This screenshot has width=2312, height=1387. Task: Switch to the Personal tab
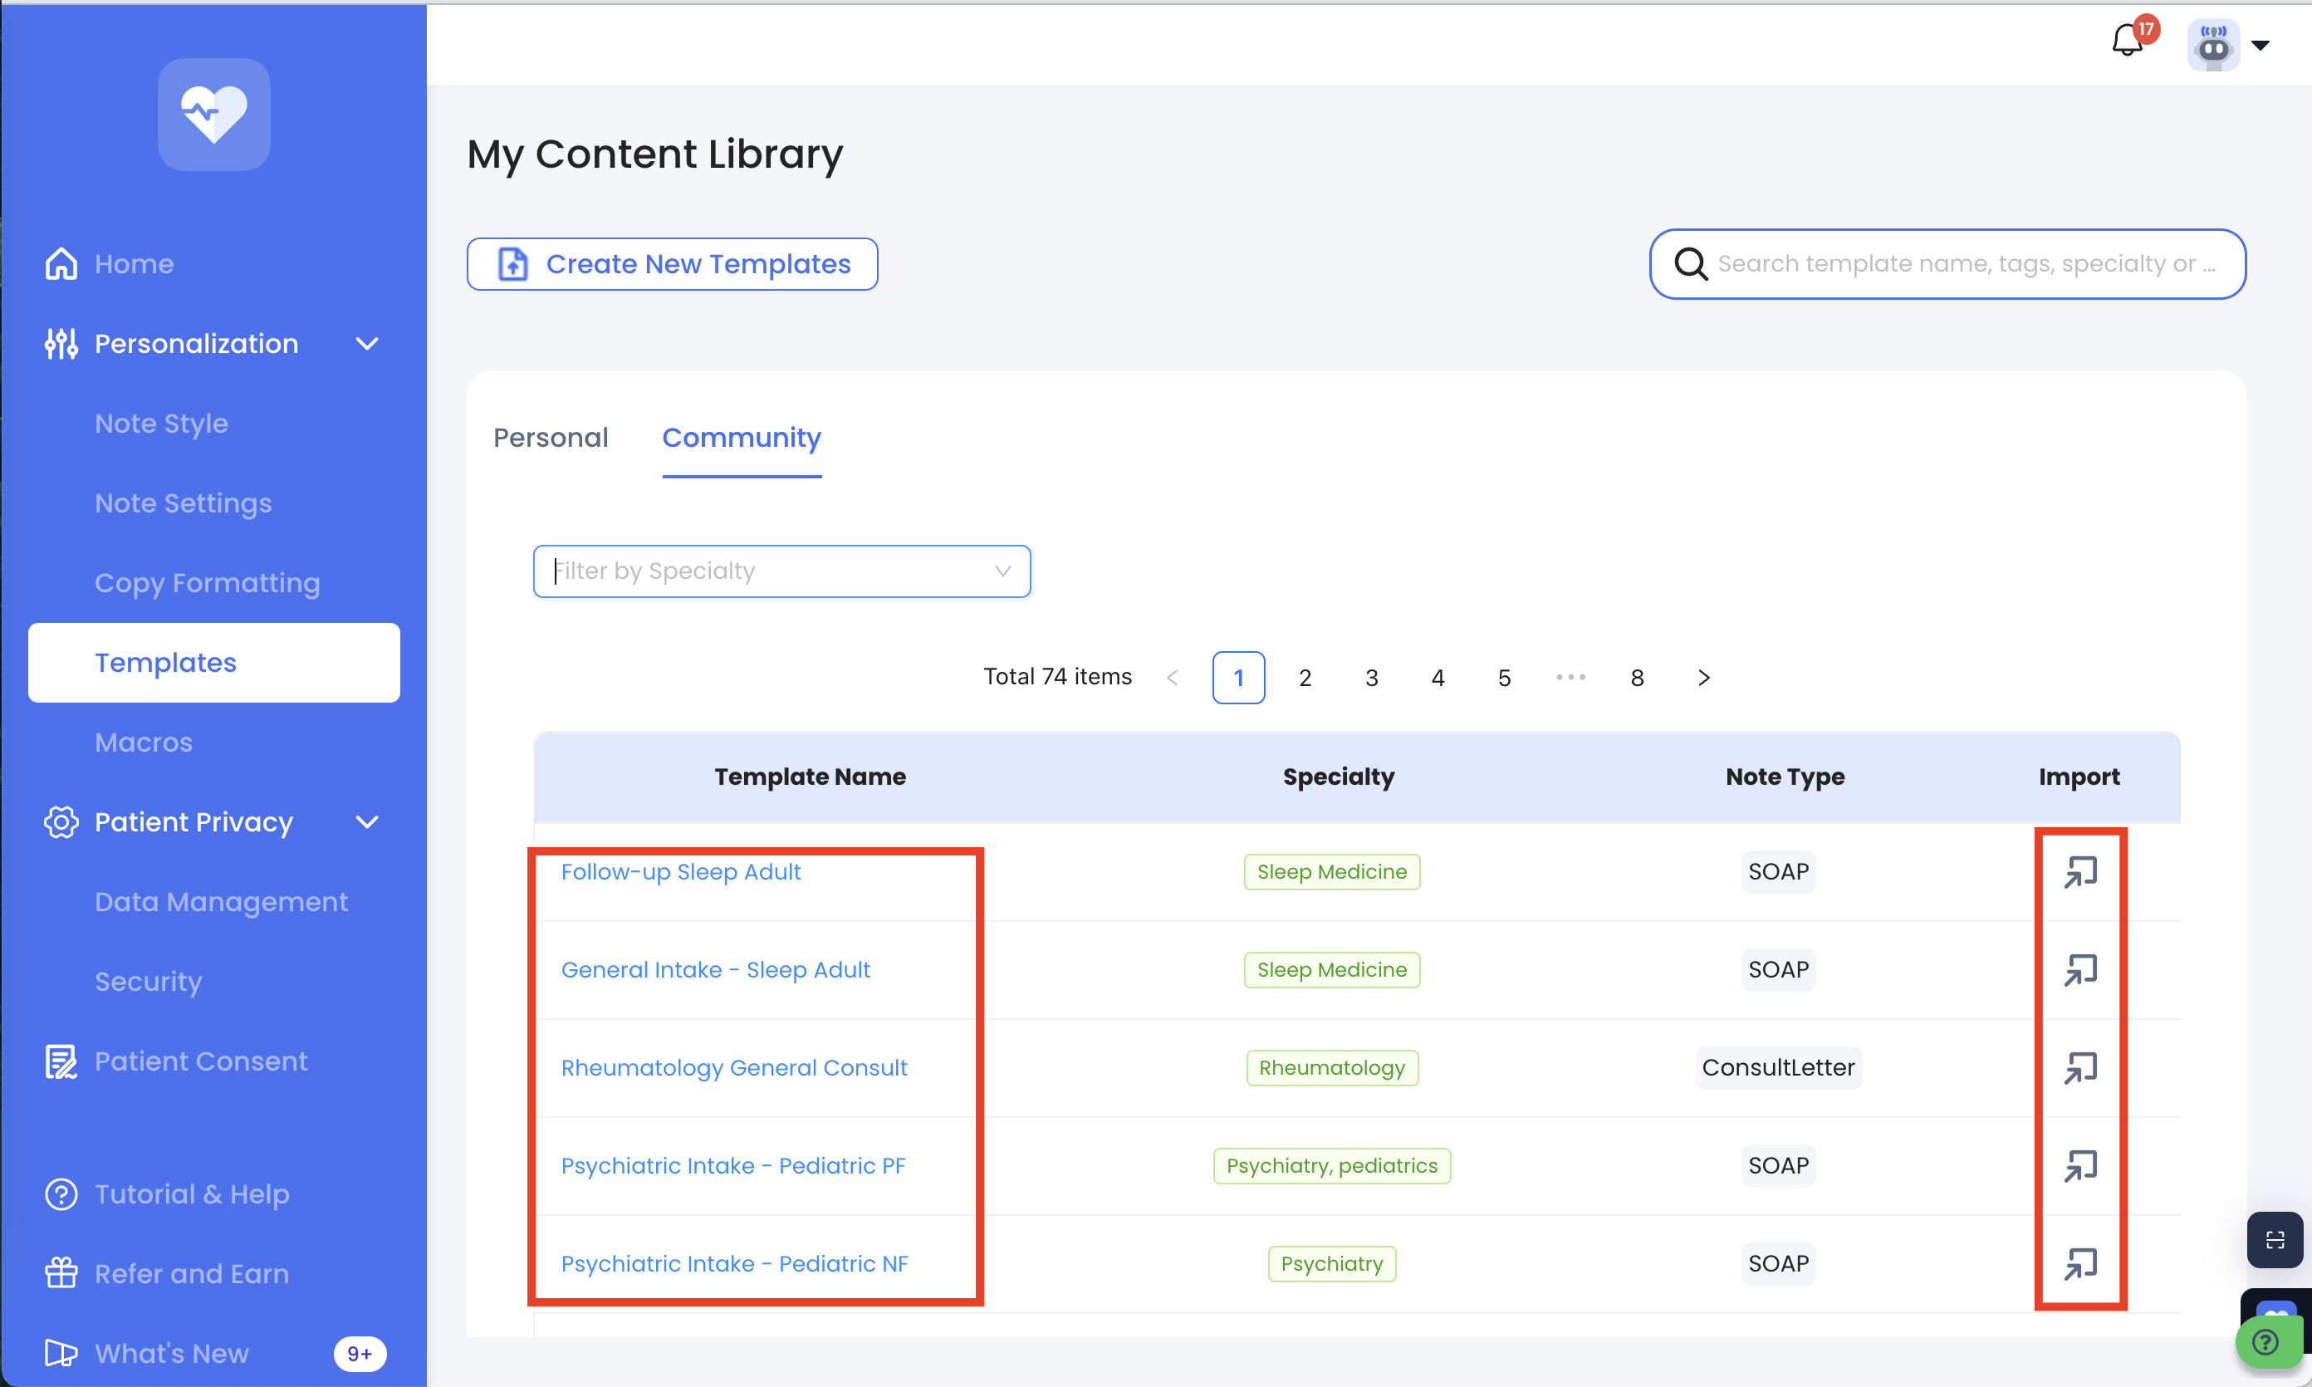tap(551, 438)
